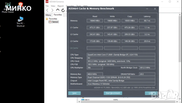Open the View menu in AIDA64
Viewport: 182px width, 103px height.
(x=53, y=6)
